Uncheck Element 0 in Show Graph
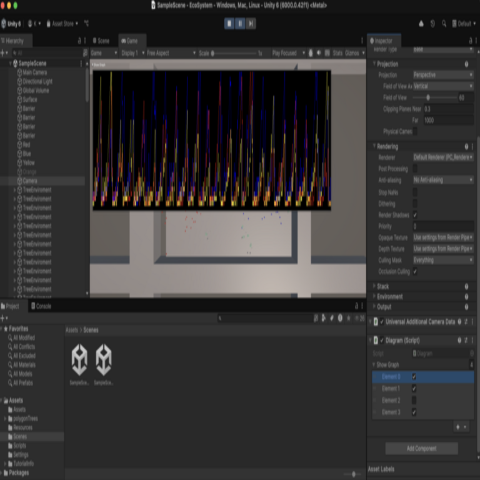This screenshot has width=480, height=480. 414,377
